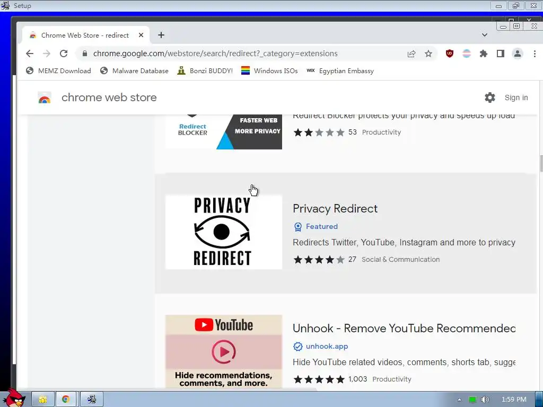Open MEMZ Download bookmark
The width and height of the screenshot is (543, 407).
tap(58, 71)
